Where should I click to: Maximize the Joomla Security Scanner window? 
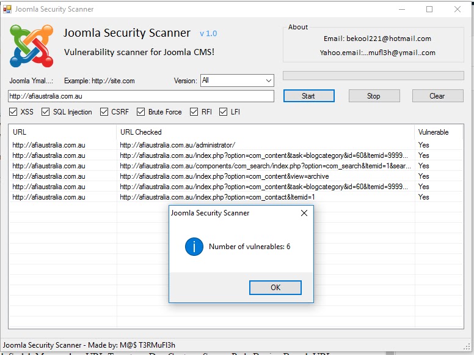click(429, 9)
